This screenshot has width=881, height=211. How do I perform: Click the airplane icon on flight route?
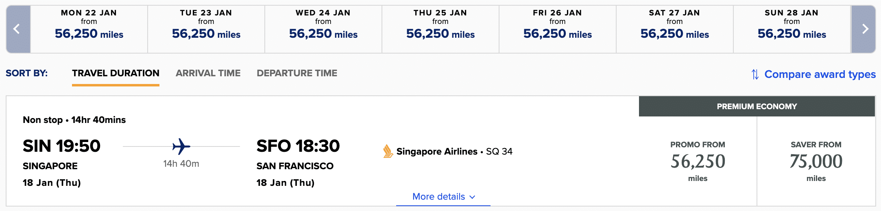point(181,146)
